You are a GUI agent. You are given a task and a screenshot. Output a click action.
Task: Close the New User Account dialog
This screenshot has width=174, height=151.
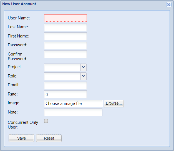[x=169, y=4]
